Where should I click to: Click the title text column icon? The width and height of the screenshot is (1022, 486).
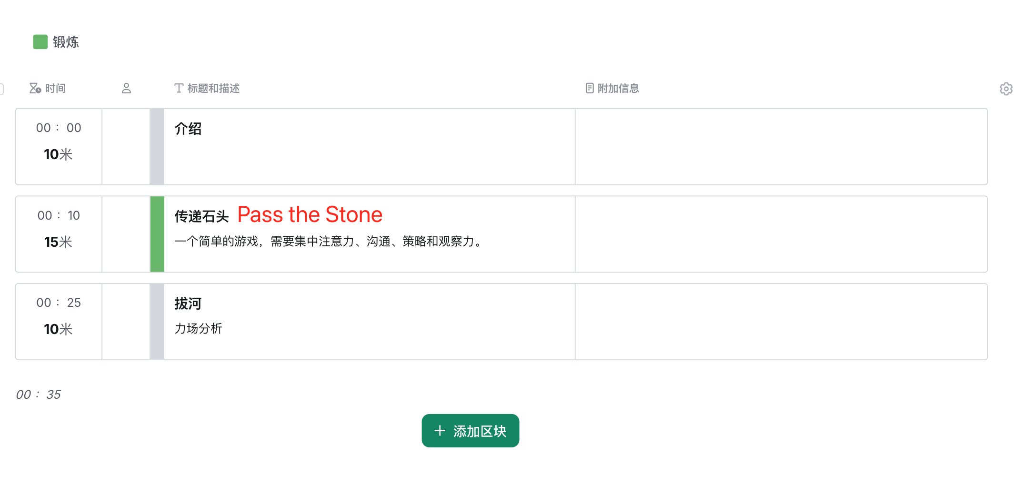(x=179, y=88)
